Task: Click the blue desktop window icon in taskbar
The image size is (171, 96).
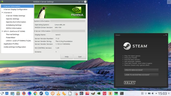Action: 7,93
